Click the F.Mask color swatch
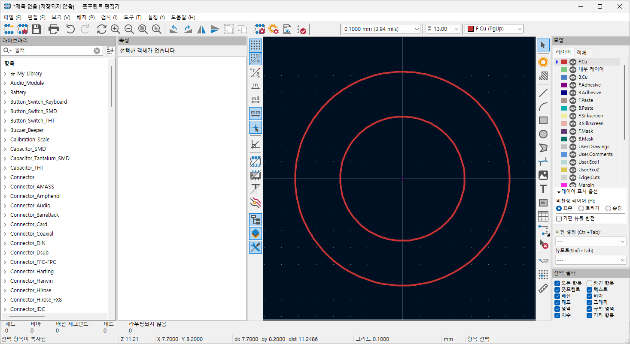 click(x=564, y=131)
